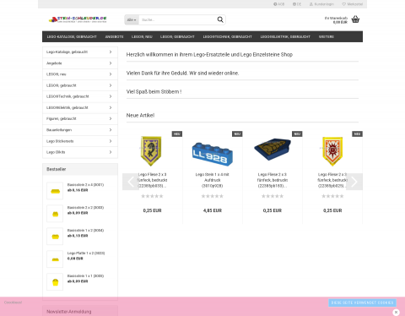405x316 pixels.
Task: Open the 'Alle' search category dropdown
Action: (x=132, y=19)
